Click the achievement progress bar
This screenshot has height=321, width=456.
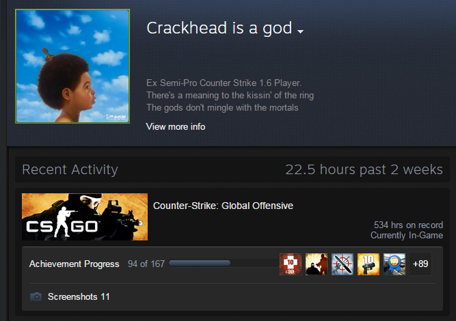click(x=223, y=263)
